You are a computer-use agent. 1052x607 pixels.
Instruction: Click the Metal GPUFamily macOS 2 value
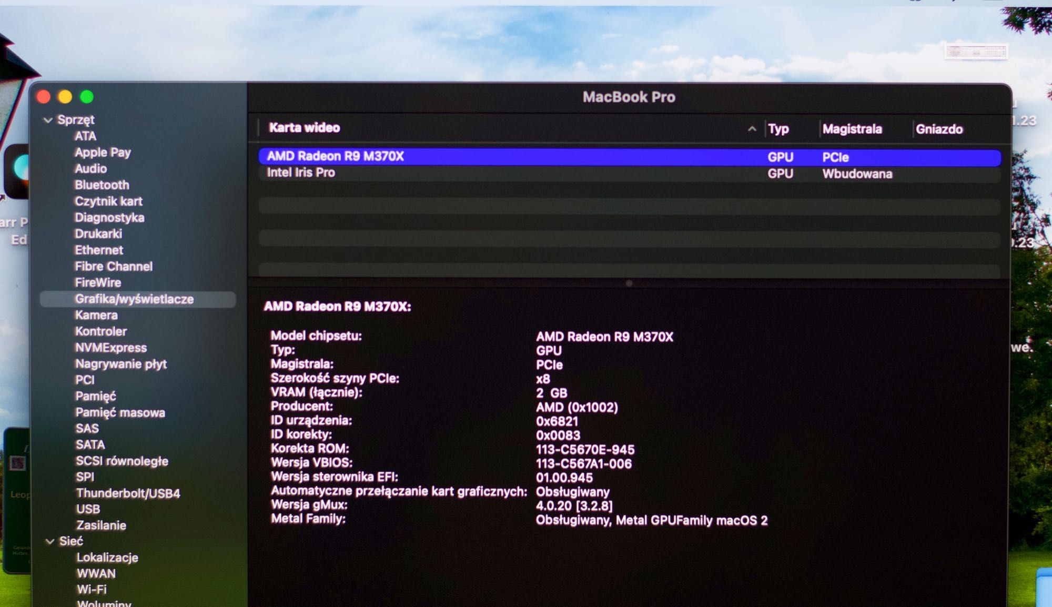pos(652,521)
